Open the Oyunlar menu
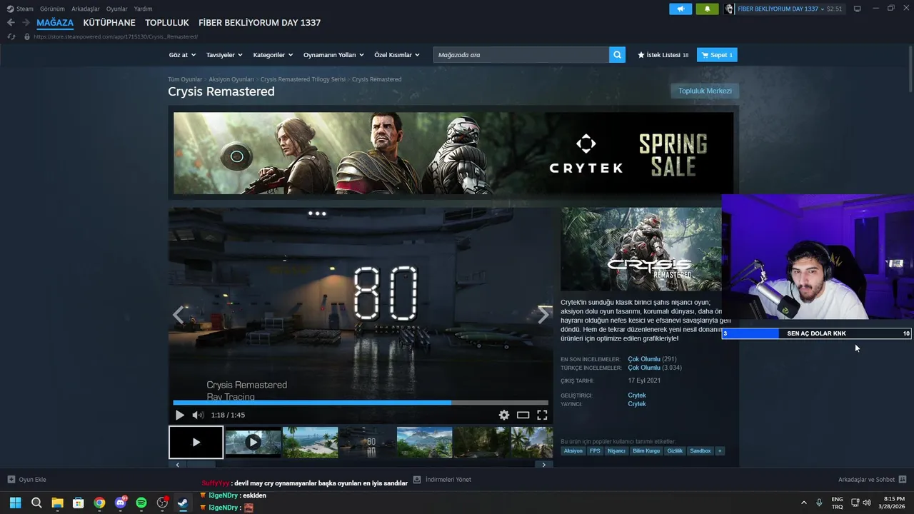The width and height of the screenshot is (914, 514). tap(116, 9)
